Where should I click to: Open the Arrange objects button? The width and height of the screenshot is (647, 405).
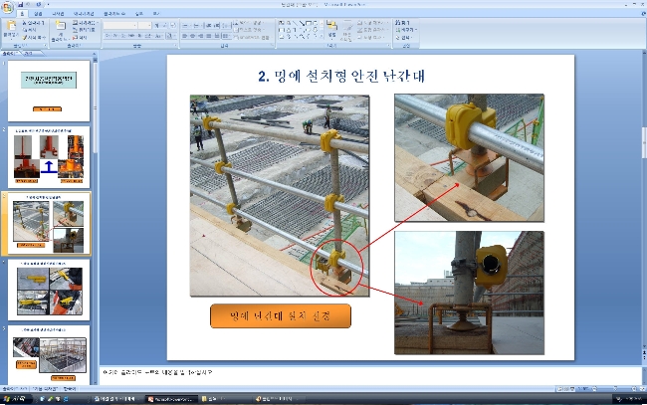pyautogui.click(x=332, y=29)
